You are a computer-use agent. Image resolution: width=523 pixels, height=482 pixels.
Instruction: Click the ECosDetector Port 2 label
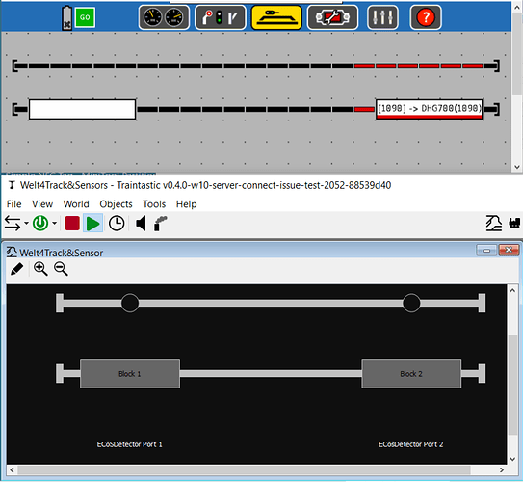411,444
